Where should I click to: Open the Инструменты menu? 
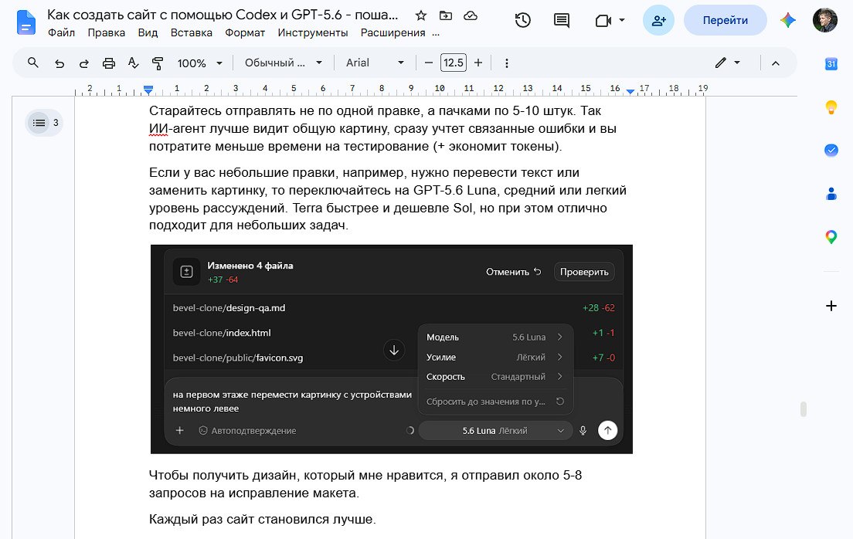[x=313, y=32]
